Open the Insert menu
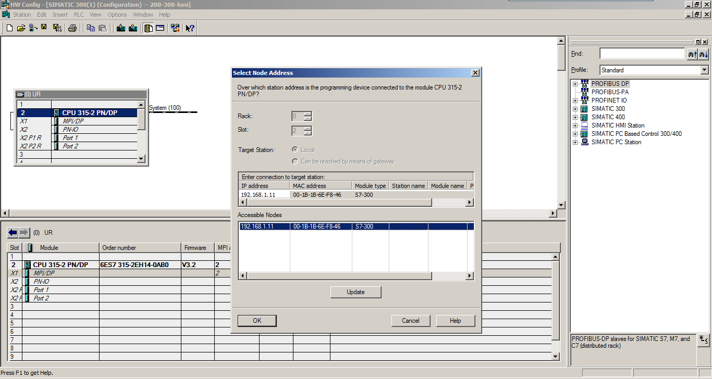Image resolution: width=712 pixels, height=379 pixels. coord(60,15)
